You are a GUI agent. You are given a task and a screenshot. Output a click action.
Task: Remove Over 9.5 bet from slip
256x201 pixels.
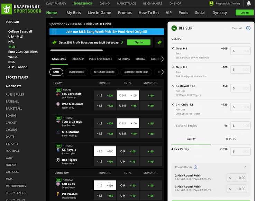(173, 48)
